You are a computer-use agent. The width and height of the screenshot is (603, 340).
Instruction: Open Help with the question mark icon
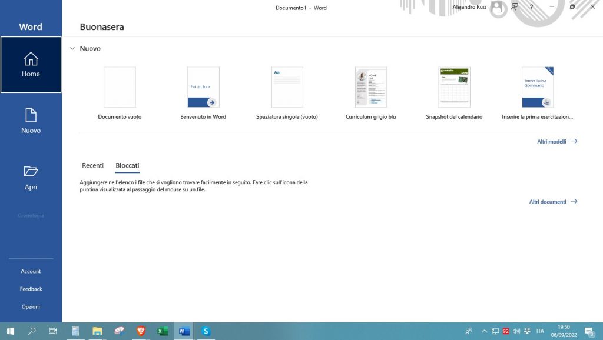point(532,7)
